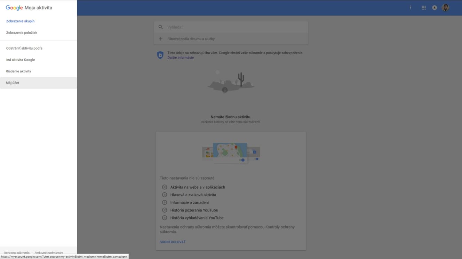Click the search magnifier icon
Image resolution: width=462 pixels, height=259 pixels.
coord(160,27)
